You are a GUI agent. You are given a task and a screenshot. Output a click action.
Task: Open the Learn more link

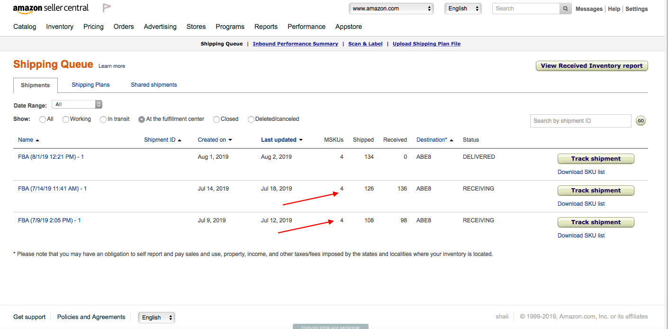point(112,66)
